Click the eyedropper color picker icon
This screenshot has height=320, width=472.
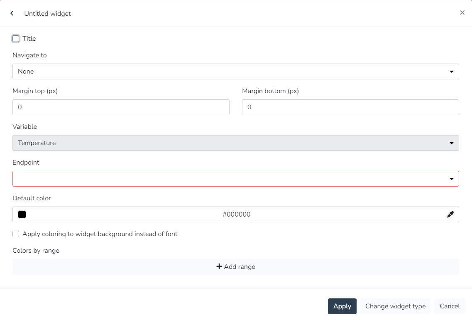point(450,214)
